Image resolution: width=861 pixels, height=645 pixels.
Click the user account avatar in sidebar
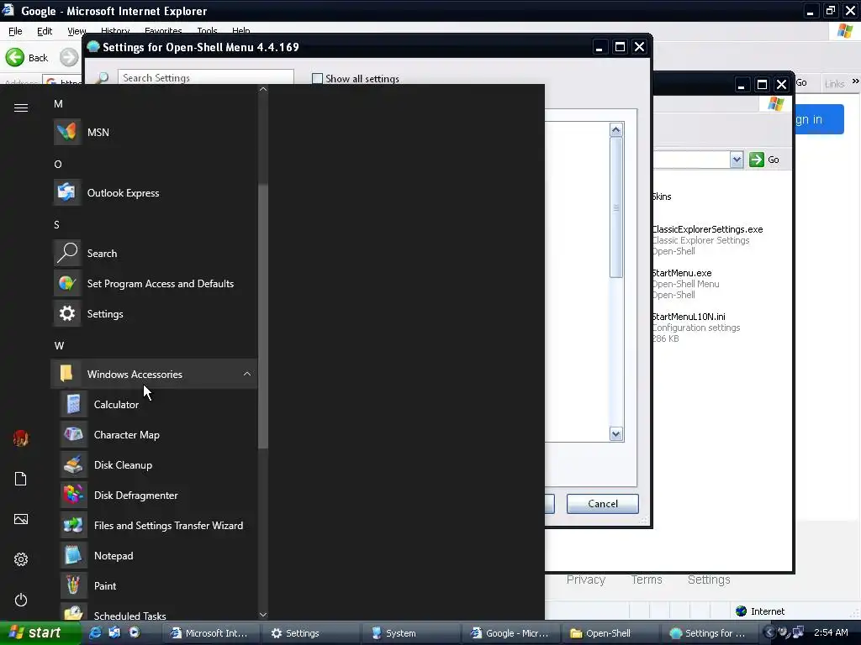click(x=21, y=438)
